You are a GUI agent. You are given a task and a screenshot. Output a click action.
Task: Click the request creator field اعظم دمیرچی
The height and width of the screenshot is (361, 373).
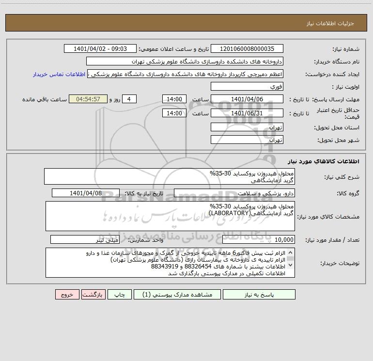coord(186,74)
